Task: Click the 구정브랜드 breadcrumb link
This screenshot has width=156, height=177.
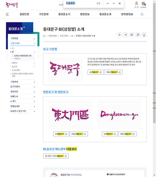Action: pyautogui.click(x=64, y=36)
